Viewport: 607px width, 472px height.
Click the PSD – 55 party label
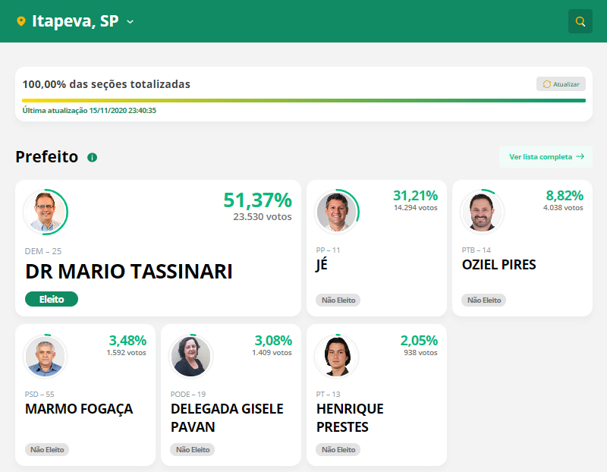[39, 394]
